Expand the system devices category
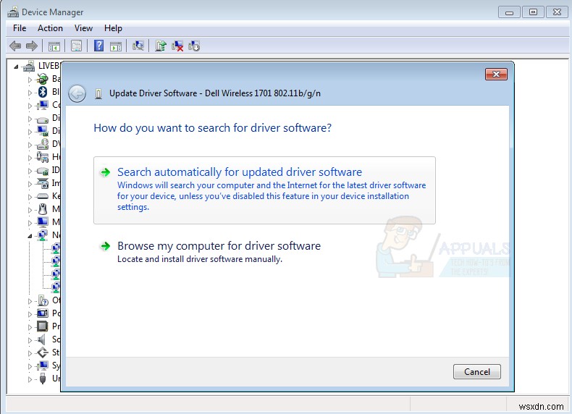This screenshot has height=414, width=572. (x=30, y=366)
